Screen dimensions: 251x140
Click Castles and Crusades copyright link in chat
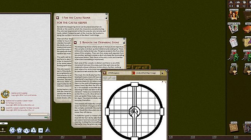(24, 94)
